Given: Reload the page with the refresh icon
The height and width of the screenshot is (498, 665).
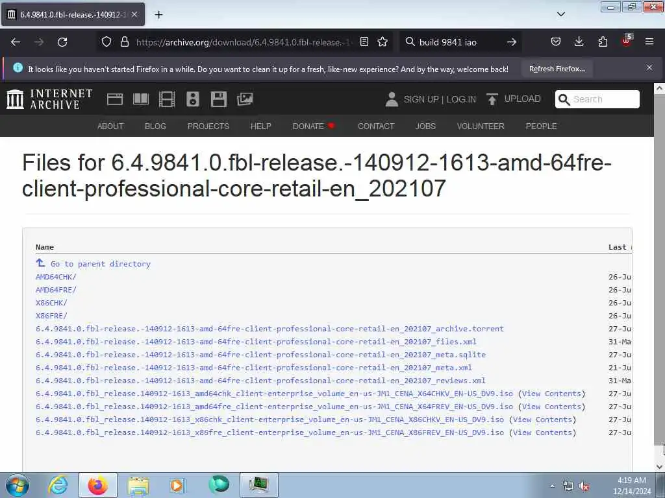Looking at the screenshot, I should pos(62,42).
